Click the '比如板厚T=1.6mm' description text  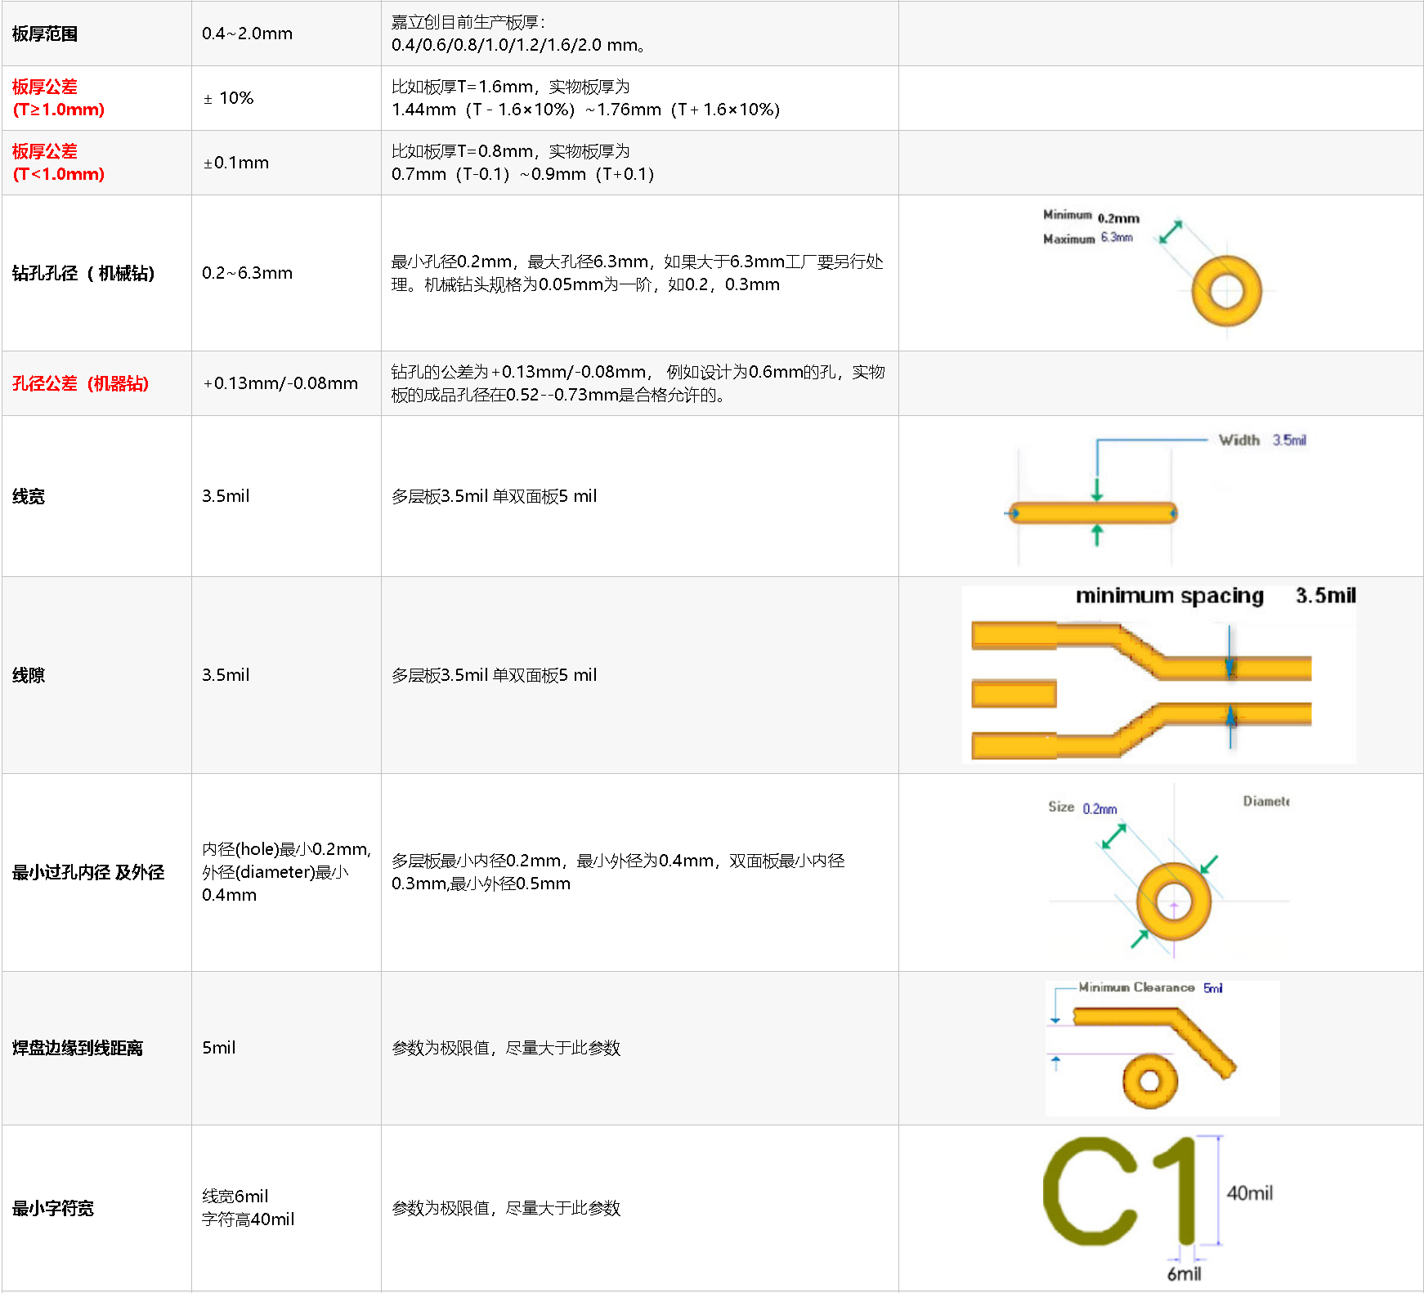pos(585,98)
